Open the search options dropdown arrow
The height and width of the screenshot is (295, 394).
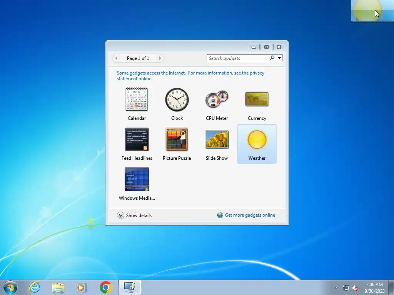(279, 58)
